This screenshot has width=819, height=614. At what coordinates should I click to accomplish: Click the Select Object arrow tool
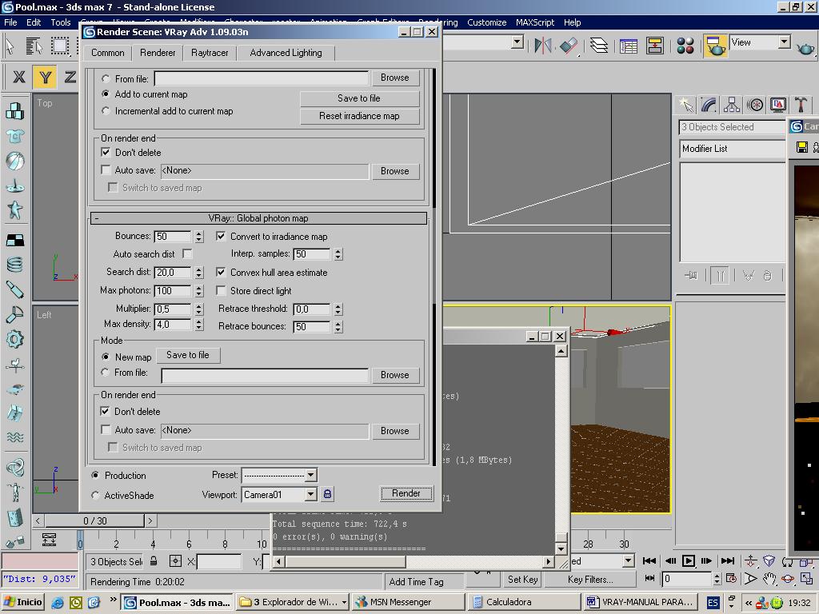tap(10, 46)
